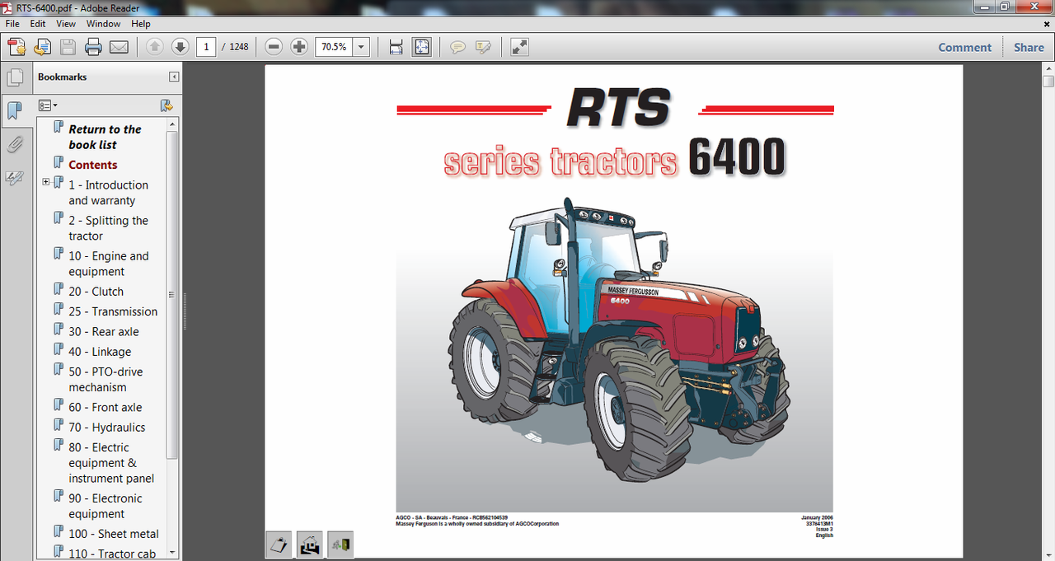
Task: Click the 70.5% zoom value field
Action: point(334,47)
